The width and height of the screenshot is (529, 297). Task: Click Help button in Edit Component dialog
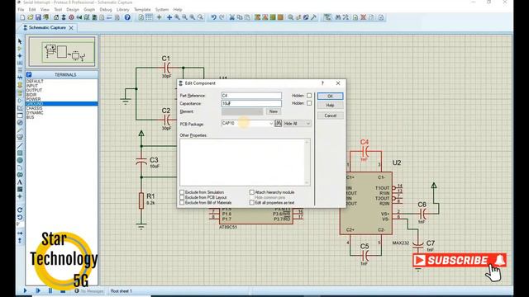330,106
